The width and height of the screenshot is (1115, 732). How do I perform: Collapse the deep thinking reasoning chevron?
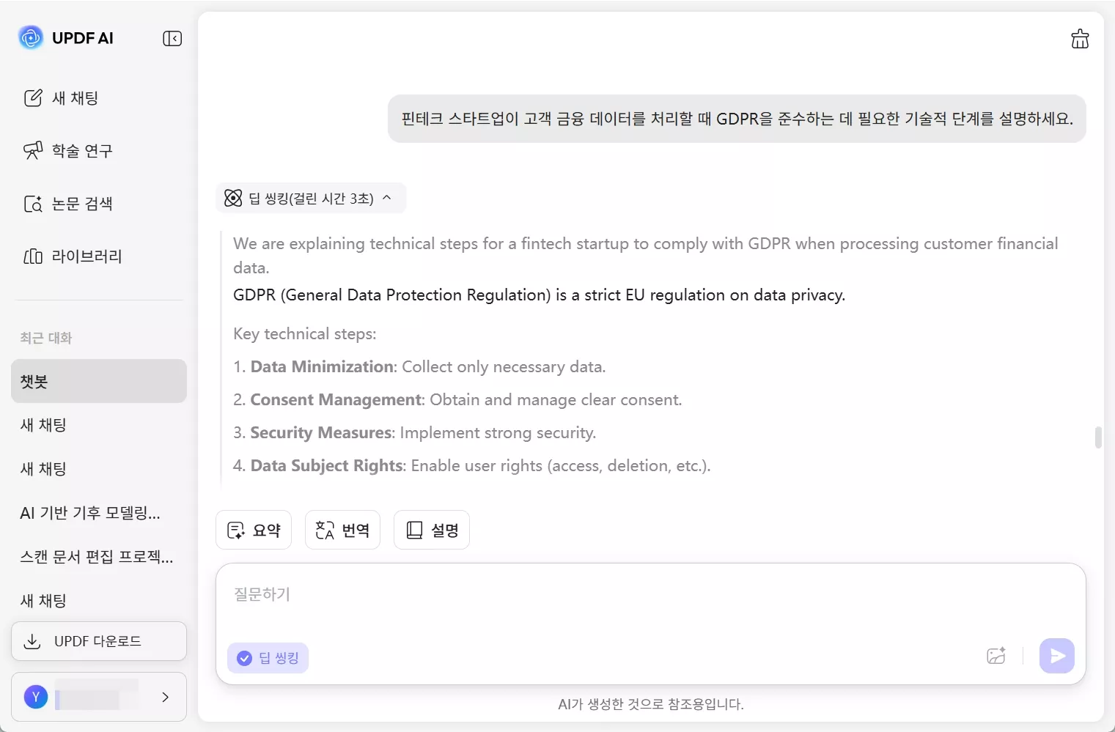click(387, 198)
